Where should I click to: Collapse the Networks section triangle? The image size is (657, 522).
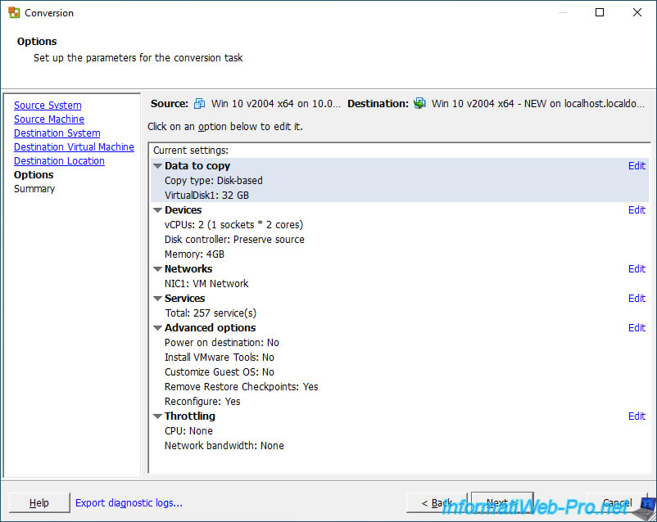pyautogui.click(x=157, y=269)
